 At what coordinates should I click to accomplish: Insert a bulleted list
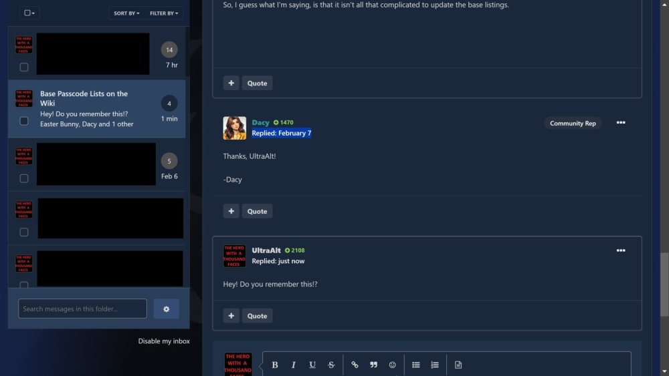tap(415, 365)
